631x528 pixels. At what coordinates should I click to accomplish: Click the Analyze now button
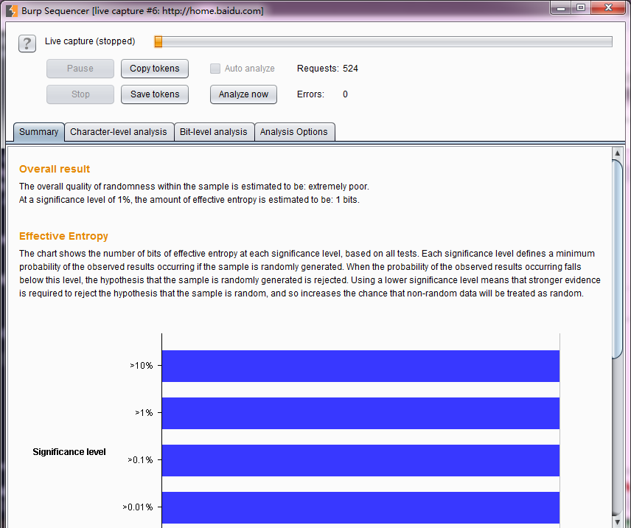coord(243,94)
